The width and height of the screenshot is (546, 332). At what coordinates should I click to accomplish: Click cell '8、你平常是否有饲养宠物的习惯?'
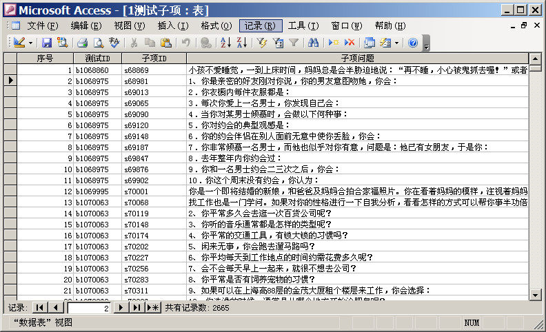pyautogui.click(x=358, y=280)
